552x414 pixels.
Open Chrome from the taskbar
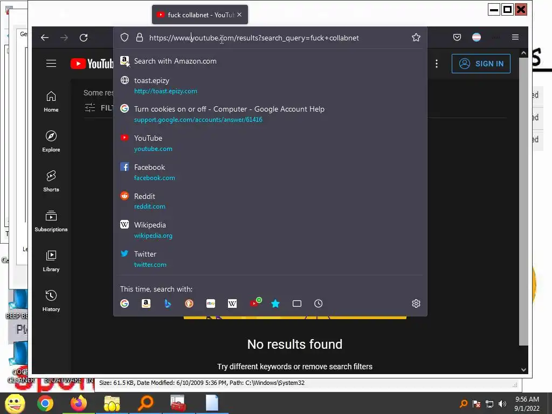coord(45,403)
